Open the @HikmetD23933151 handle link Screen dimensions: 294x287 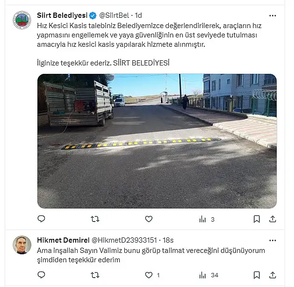point(124,240)
